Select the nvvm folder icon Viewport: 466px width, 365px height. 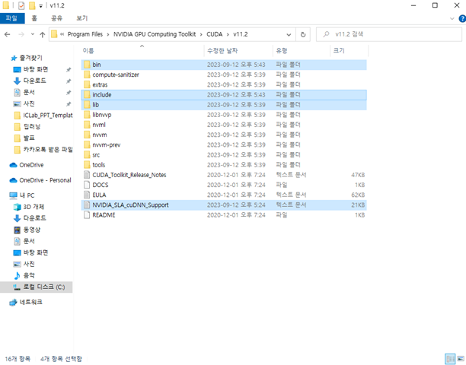click(x=87, y=135)
